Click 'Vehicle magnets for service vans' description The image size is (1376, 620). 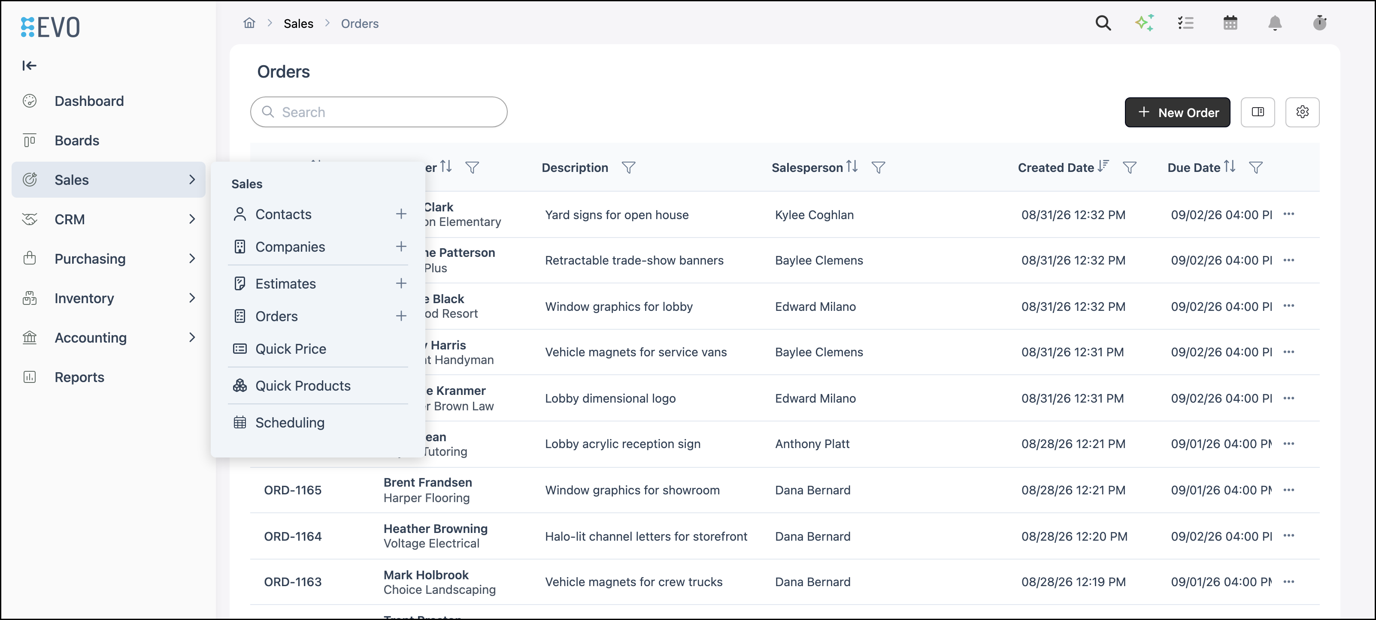pyautogui.click(x=636, y=352)
